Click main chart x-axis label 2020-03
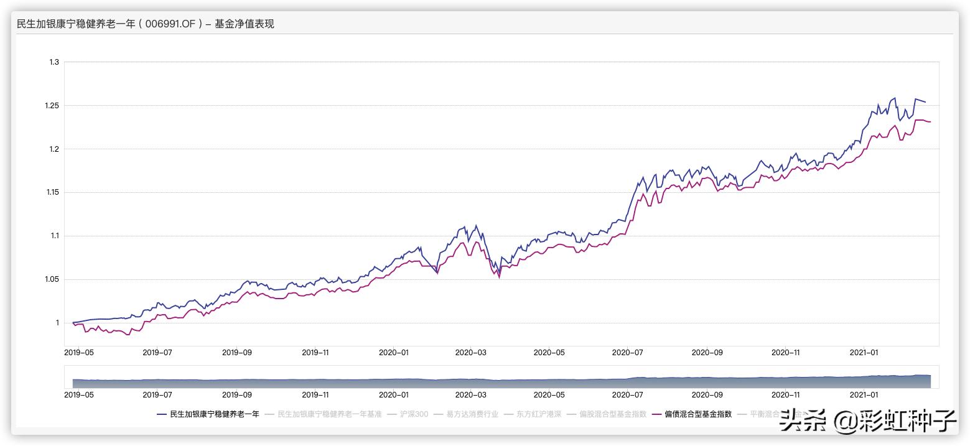Viewport: 970px width, 446px height. pos(470,353)
